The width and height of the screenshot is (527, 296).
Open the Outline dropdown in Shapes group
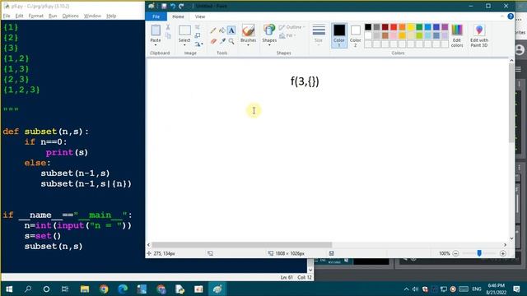[x=291, y=27]
